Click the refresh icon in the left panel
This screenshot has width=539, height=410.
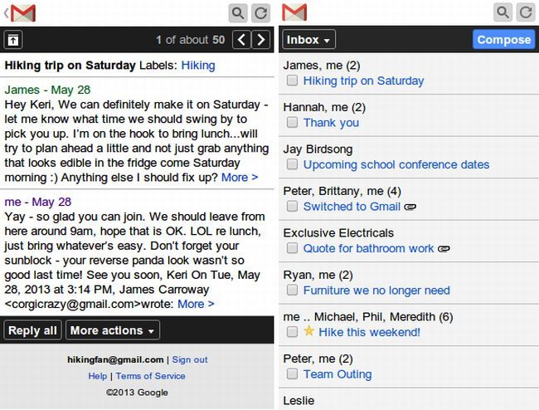pyautogui.click(x=260, y=12)
